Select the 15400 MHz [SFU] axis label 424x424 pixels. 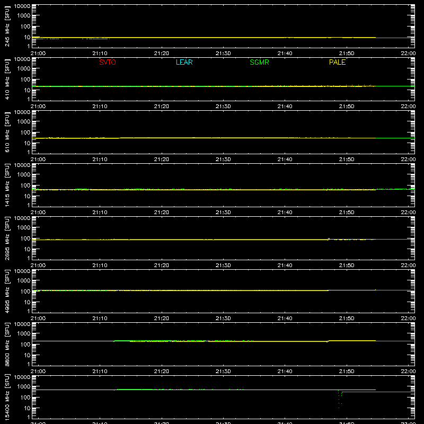coord(7,397)
